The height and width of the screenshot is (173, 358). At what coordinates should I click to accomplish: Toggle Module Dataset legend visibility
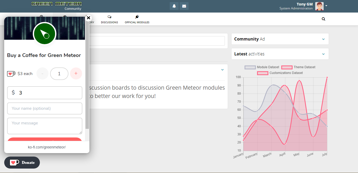(x=262, y=67)
